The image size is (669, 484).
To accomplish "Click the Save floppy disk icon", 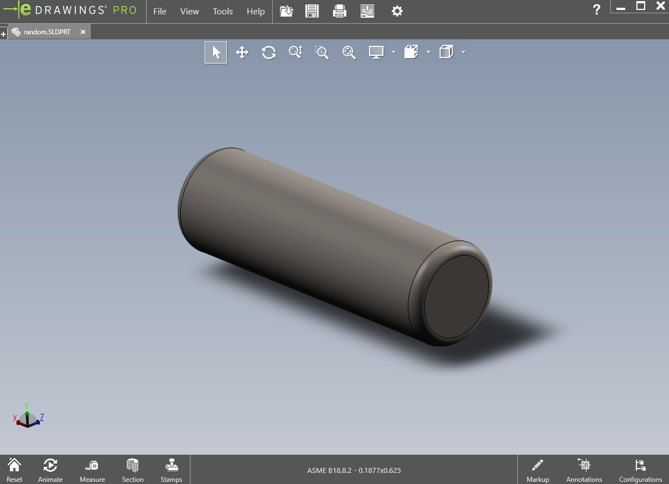I will tap(313, 11).
